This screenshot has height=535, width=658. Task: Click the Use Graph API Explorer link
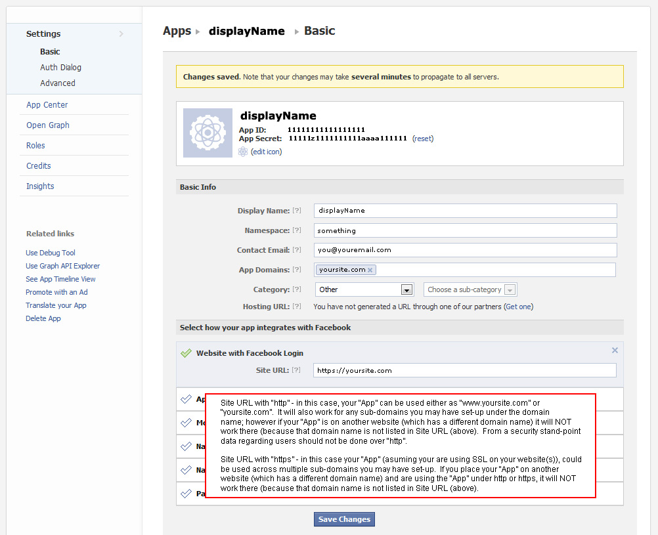tap(63, 266)
